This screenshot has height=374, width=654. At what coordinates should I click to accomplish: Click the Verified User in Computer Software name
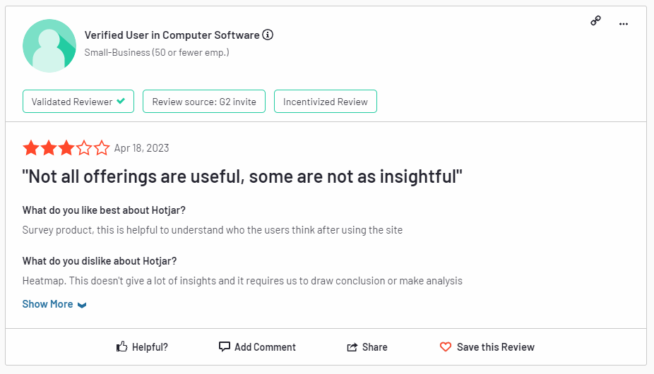coord(172,35)
